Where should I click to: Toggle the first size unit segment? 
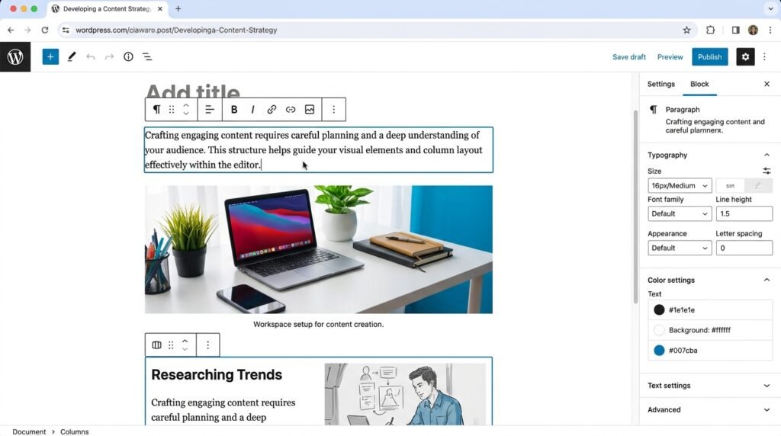(730, 186)
